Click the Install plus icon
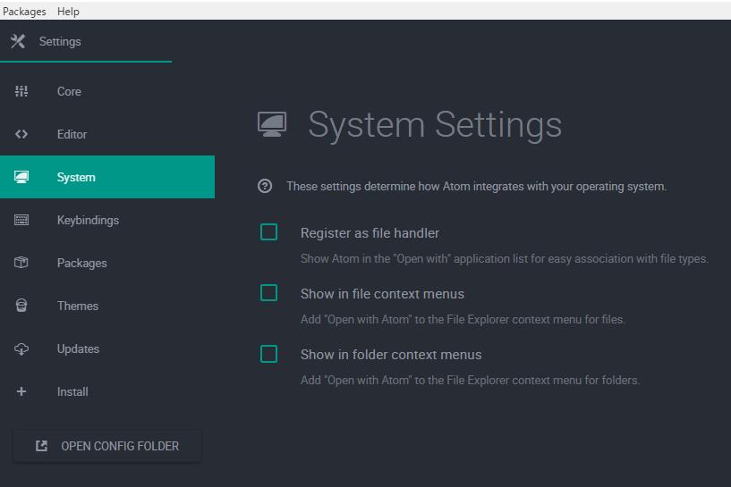 point(21,391)
